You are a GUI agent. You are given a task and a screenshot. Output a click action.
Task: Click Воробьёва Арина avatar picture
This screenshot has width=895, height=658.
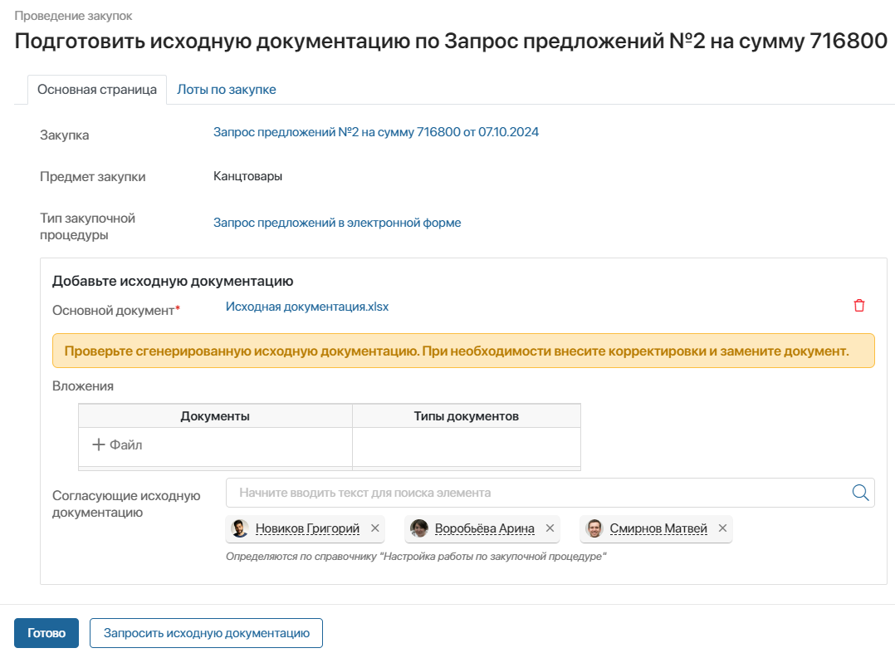click(x=419, y=528)
